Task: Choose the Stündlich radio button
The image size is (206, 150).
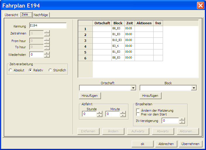Action: (50, 70)
